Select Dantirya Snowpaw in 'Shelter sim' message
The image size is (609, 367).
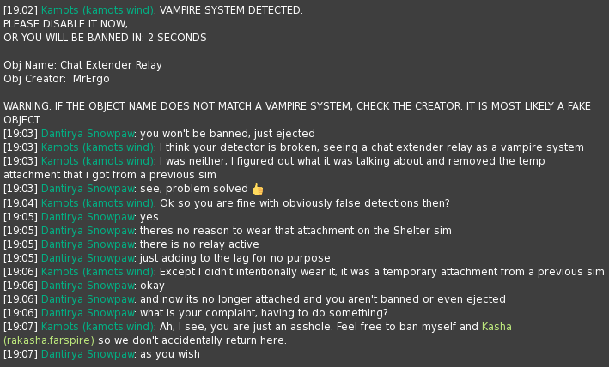[88, 231]
